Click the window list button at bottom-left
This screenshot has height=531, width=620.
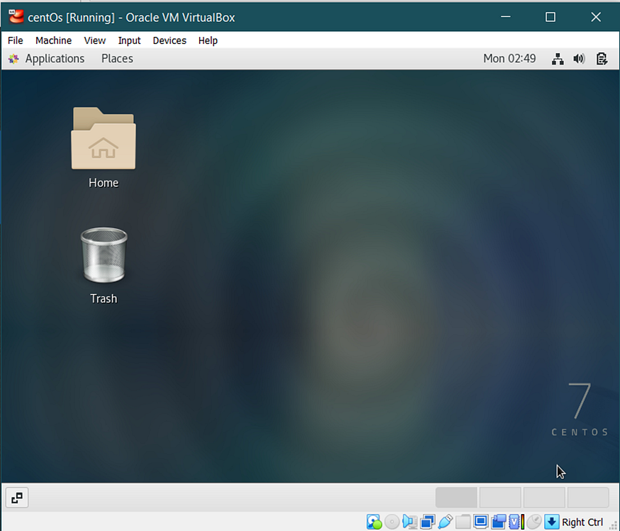tap(17, 498)
